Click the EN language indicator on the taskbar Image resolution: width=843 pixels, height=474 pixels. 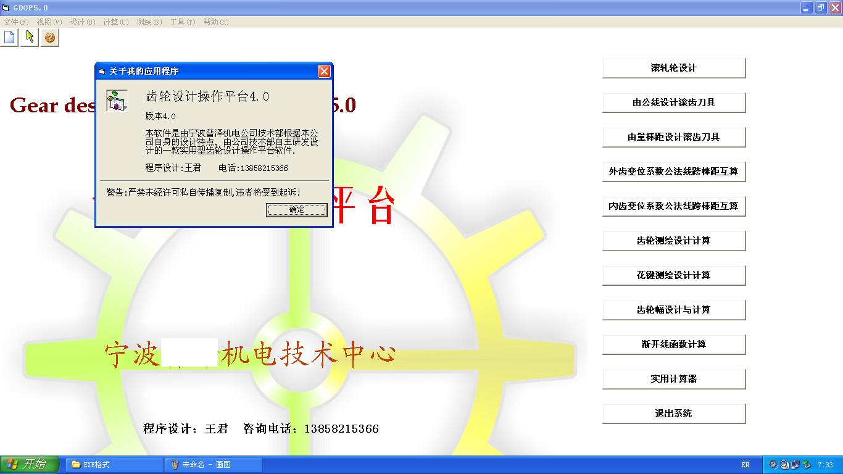pyautogui.click(x=745, y=465)
